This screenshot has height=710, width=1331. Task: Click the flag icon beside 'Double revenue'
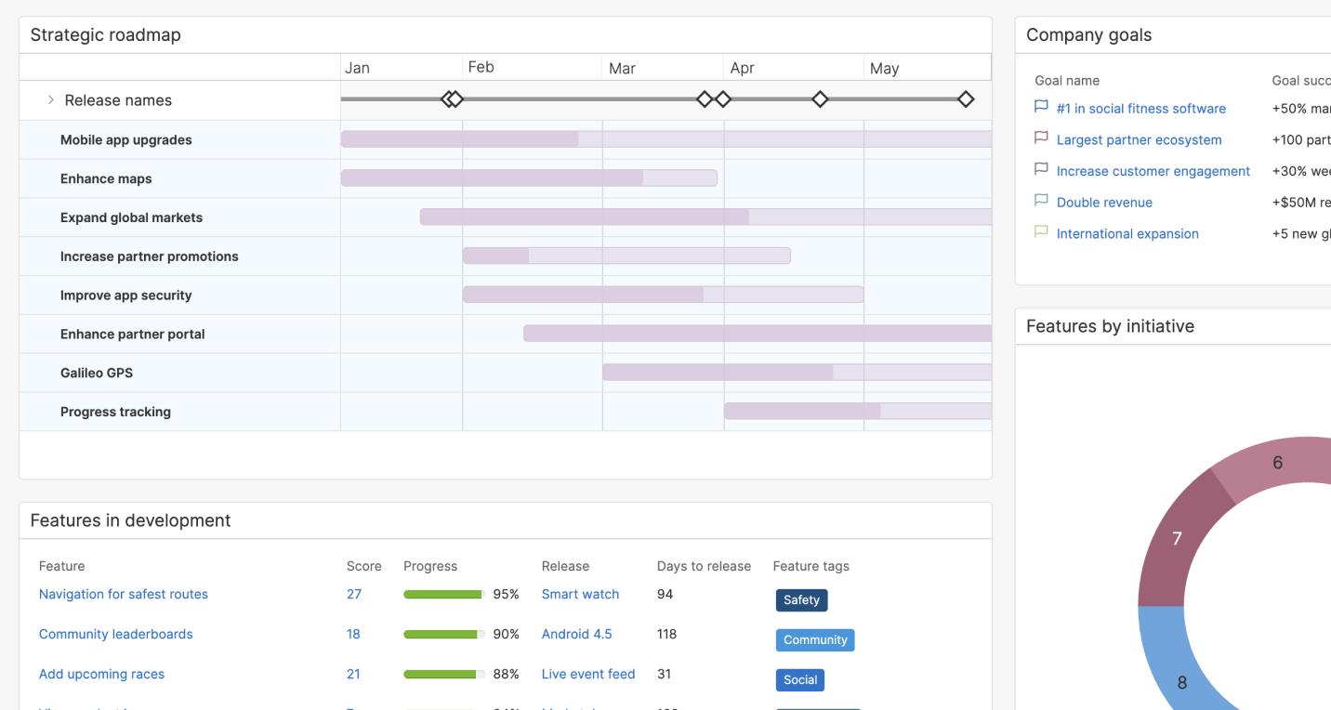coord(1040,200)
